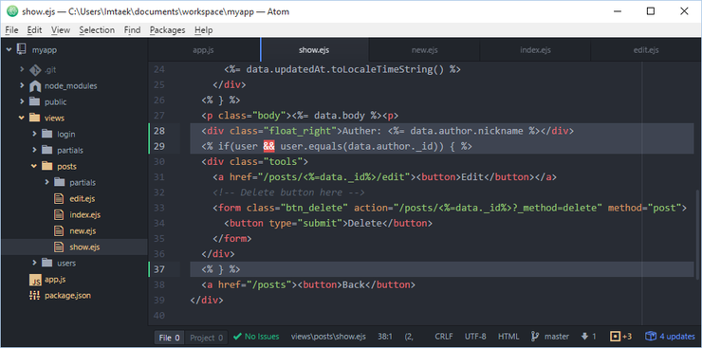
Task: Click the Delete button here comment line
Action: 288,192
